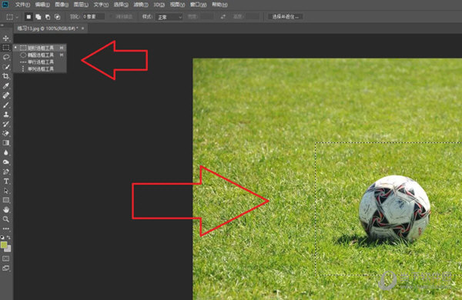Toggle Quick Mask mode icon

pos(6,258)
